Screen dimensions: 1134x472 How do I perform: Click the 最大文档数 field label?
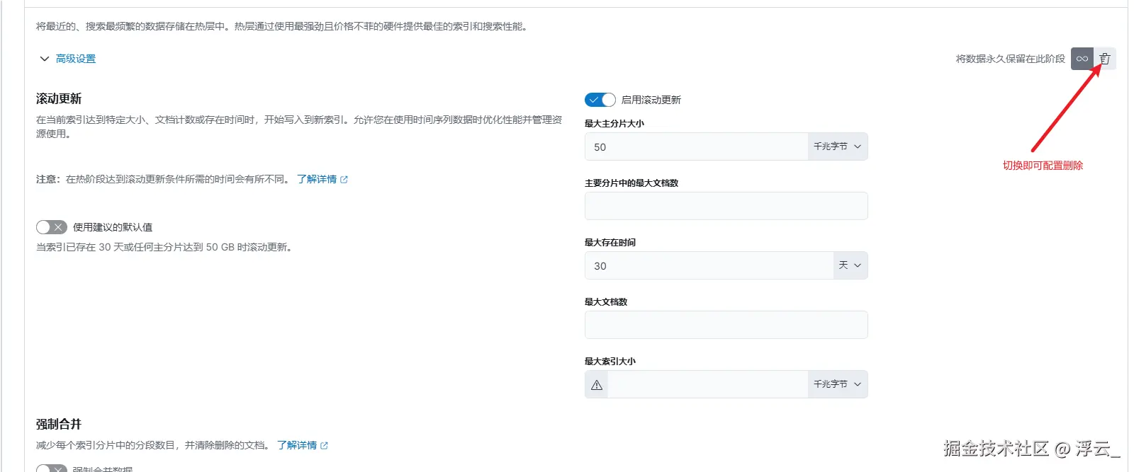606,301
